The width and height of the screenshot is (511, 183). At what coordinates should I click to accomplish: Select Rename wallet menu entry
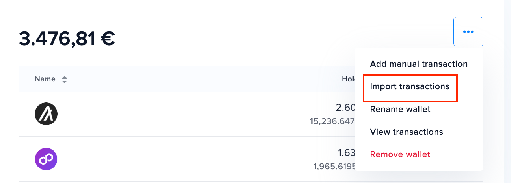[400, 109]
